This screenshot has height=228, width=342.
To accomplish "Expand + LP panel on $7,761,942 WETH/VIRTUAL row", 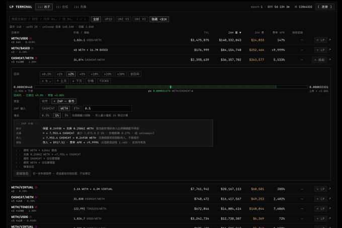I will coord(320,189).
